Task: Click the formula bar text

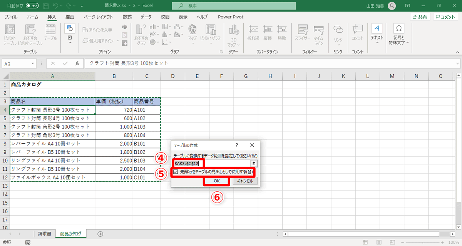Action: pos(129,63)
